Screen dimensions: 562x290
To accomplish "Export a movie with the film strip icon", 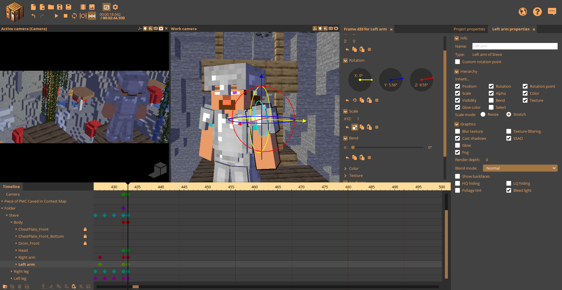I will click(x=83, y=7).
